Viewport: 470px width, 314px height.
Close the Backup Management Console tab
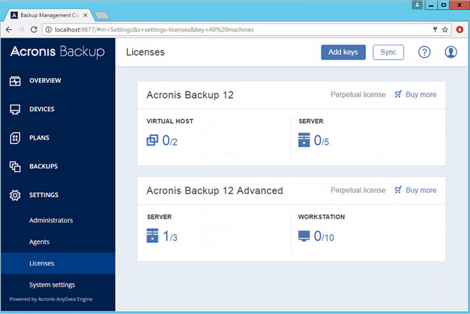pyautogui.click(x=86, y=15)
